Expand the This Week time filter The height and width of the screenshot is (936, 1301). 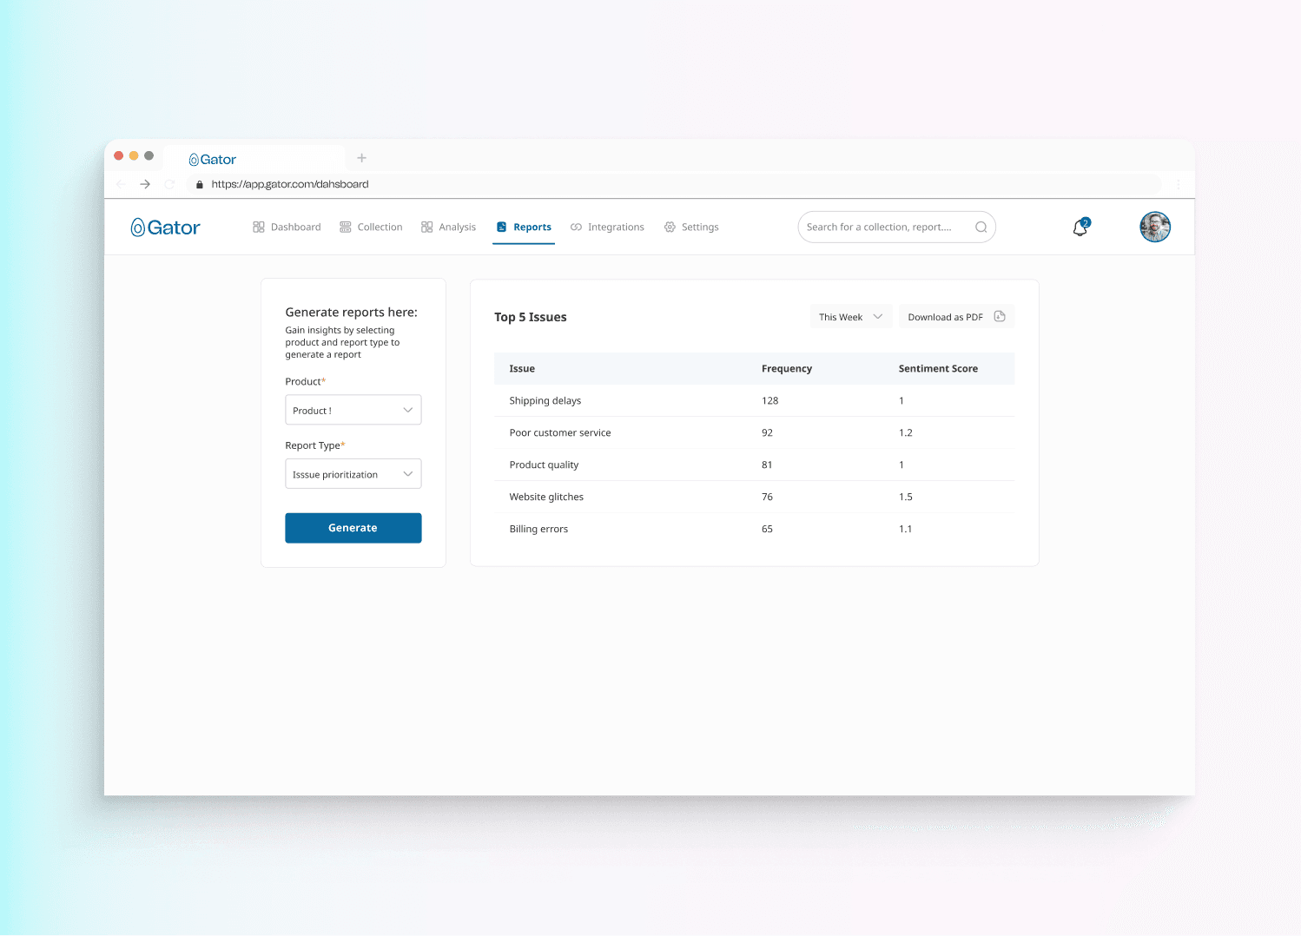click(850, 317)
